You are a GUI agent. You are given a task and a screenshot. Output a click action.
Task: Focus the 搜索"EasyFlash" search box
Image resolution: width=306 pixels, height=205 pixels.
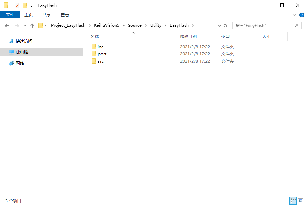tap(267, 26)
